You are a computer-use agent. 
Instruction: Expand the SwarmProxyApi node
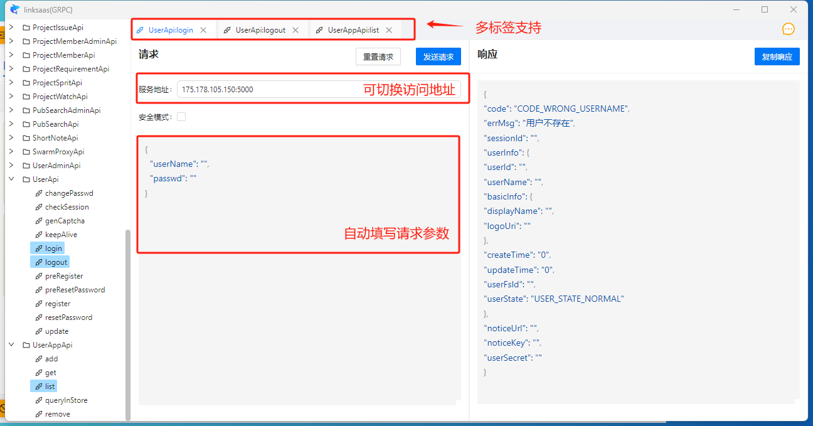tap(11, 152)
